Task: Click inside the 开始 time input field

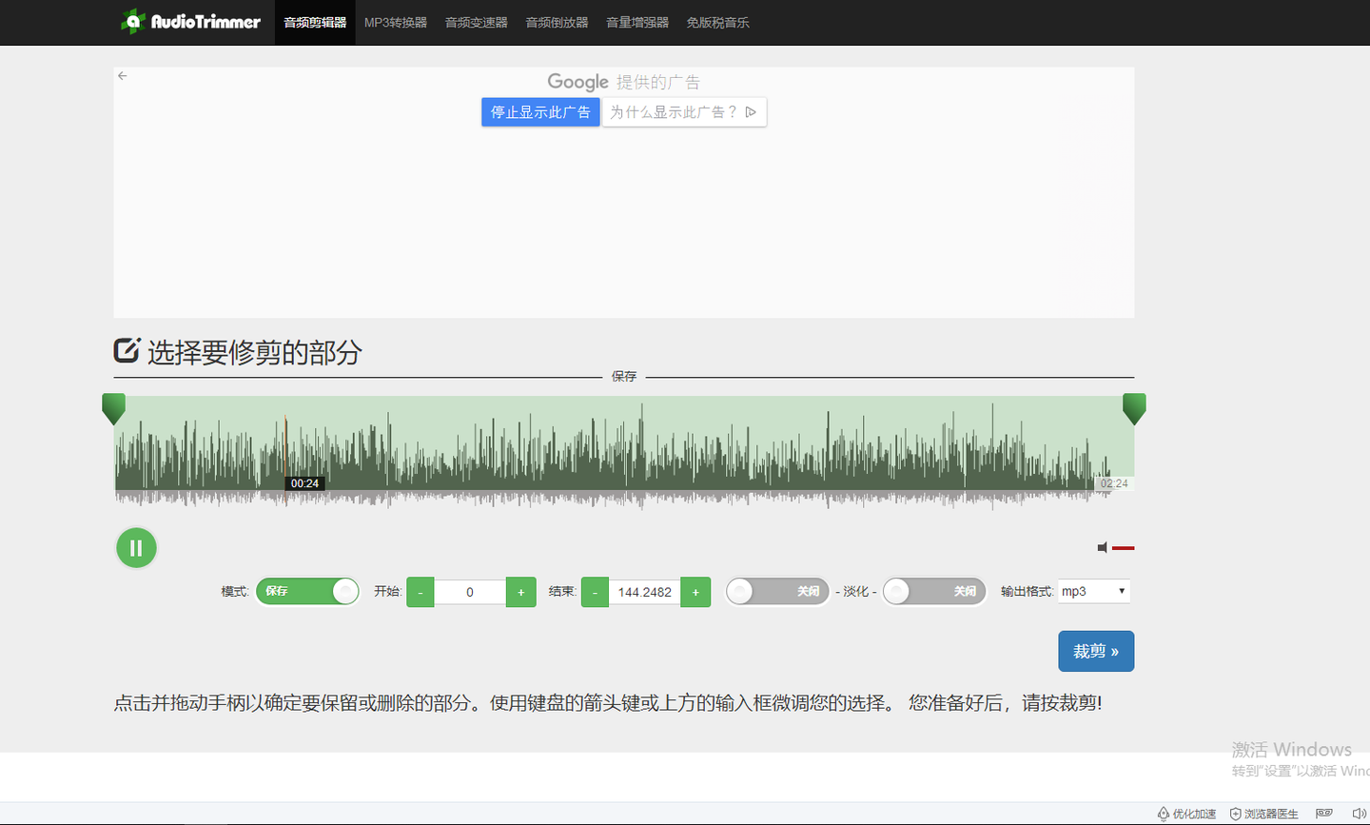Action: point(470,591)
